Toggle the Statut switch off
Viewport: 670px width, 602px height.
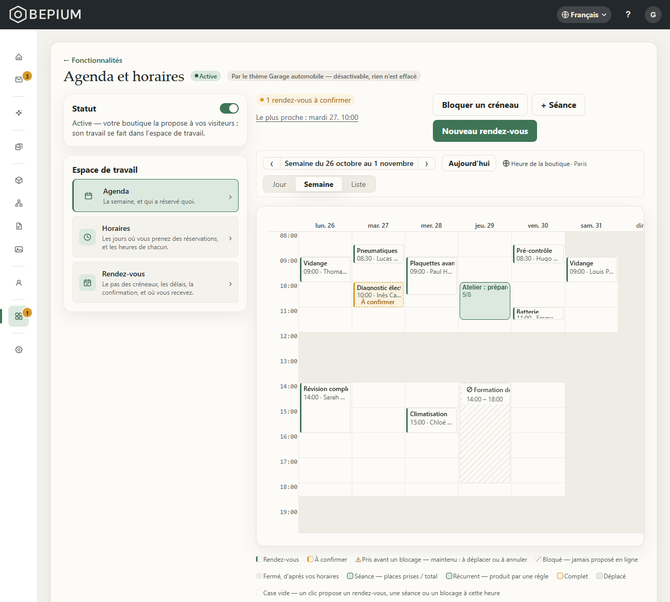(229, 108)
